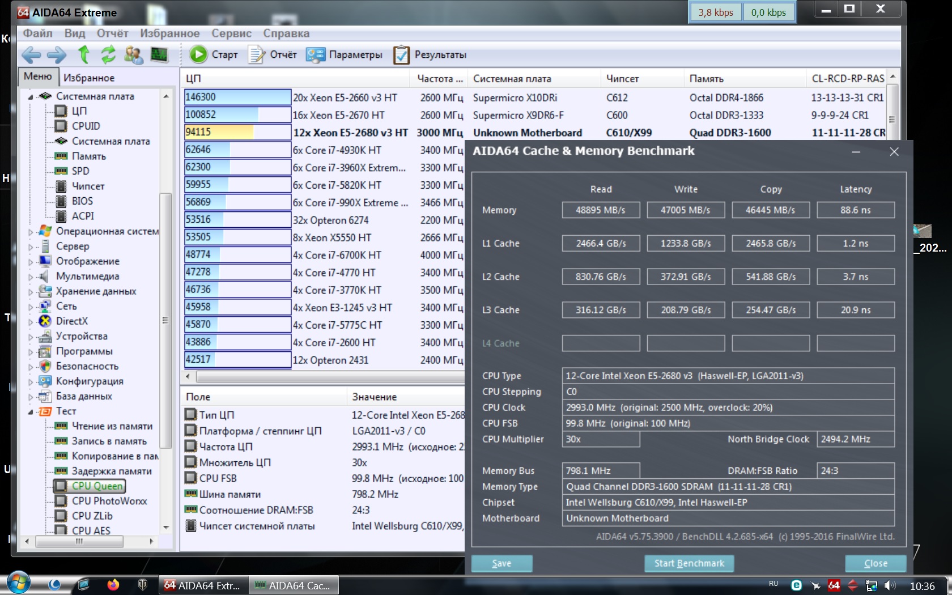Go forward with the blue right arrow
This screenshot has height=595, width=952.
pyautogui.click(x=57, y=55)
